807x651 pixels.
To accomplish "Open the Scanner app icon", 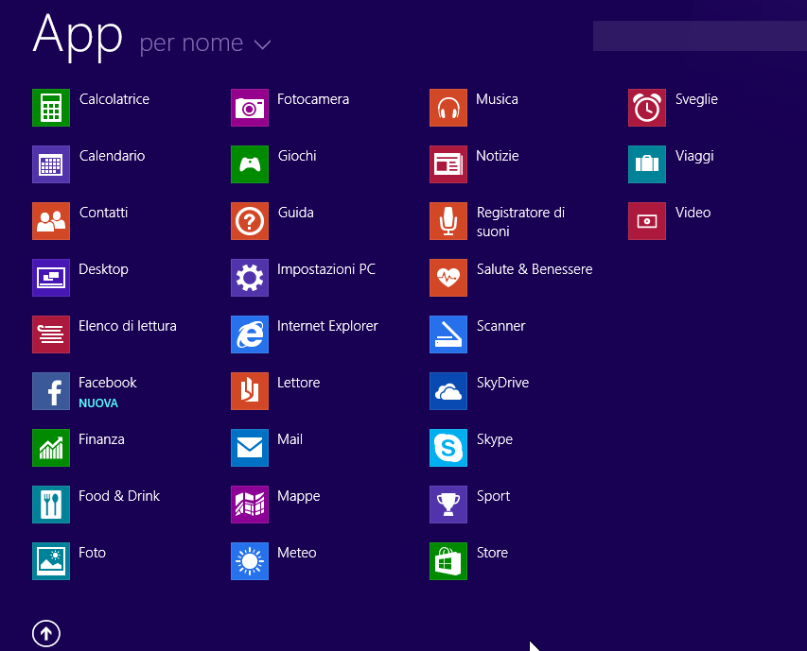I will tap(448, 334).
